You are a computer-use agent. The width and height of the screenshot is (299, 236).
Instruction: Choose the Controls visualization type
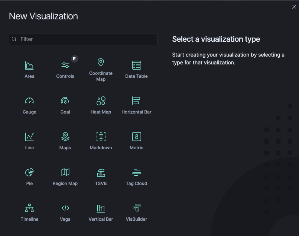point(65,69)
